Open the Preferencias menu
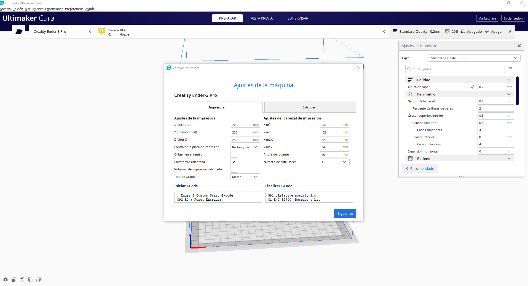Image resolution: width=528 pixels, height=286 pixels. click(x=74, y=9)
